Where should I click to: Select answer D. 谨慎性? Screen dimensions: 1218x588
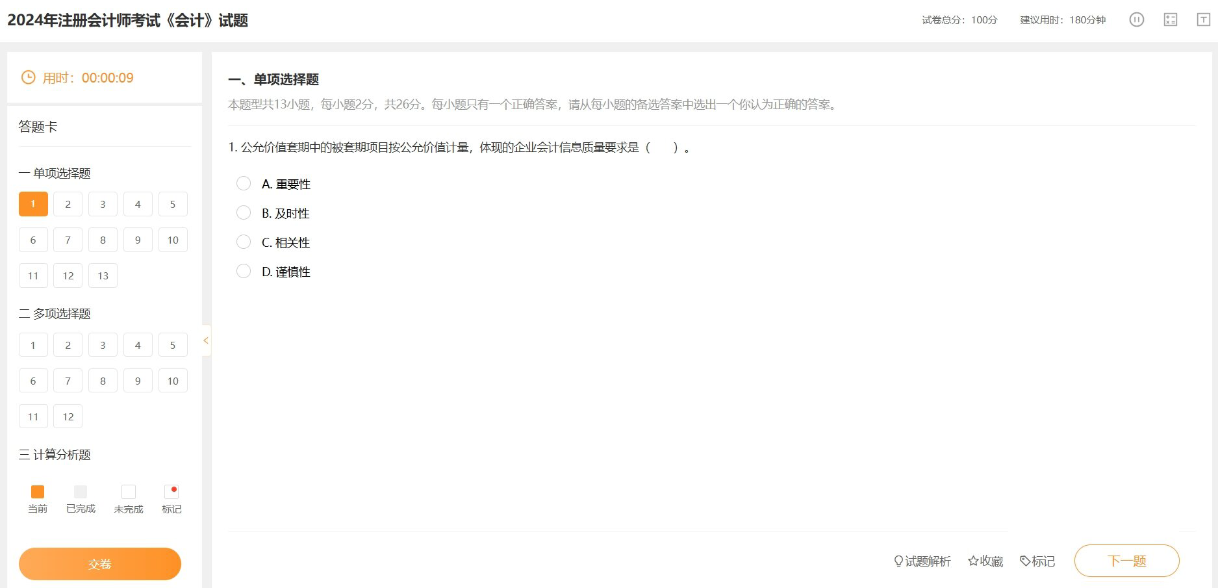click(x=244, y=272)
